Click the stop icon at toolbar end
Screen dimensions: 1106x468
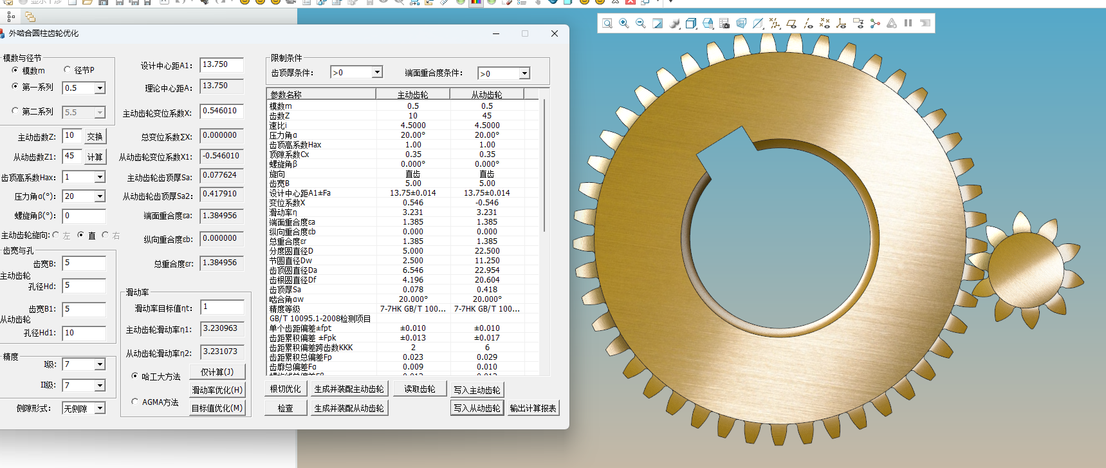tap(925, 23)
